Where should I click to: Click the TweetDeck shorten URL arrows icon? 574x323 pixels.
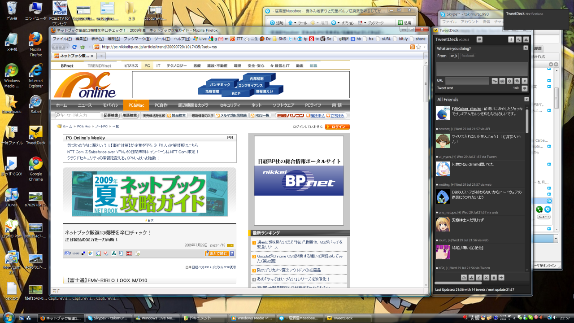coord(495,81)
